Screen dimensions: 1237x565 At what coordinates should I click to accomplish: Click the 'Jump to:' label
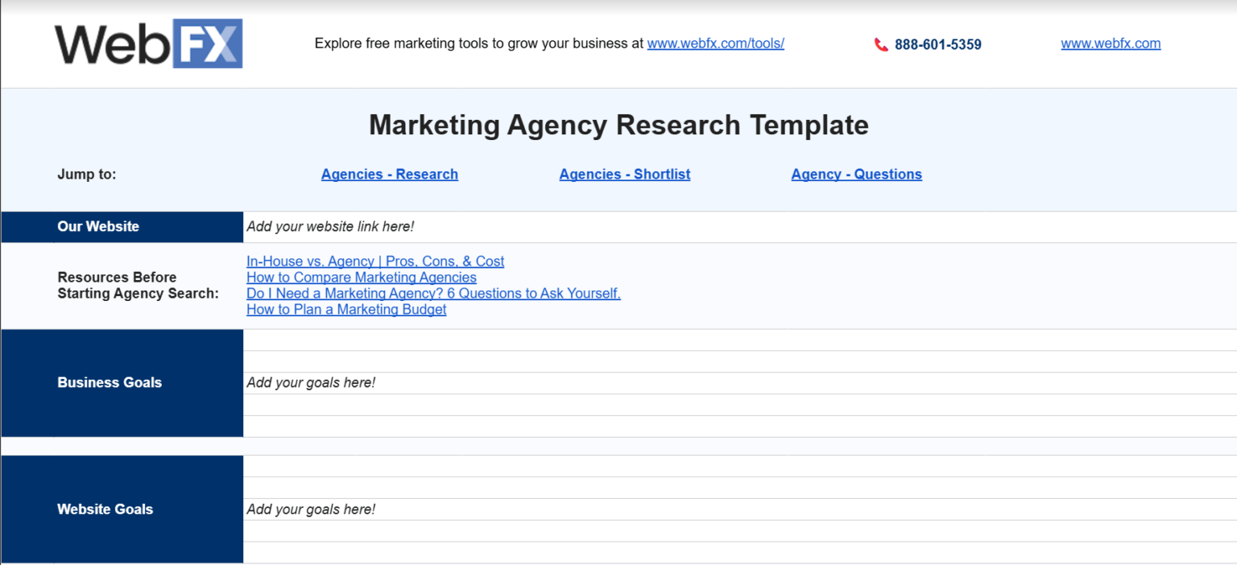point(87,175)
